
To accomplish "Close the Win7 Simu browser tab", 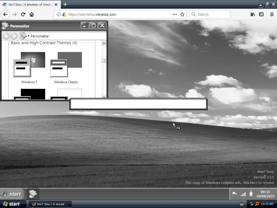I will 56,5.
